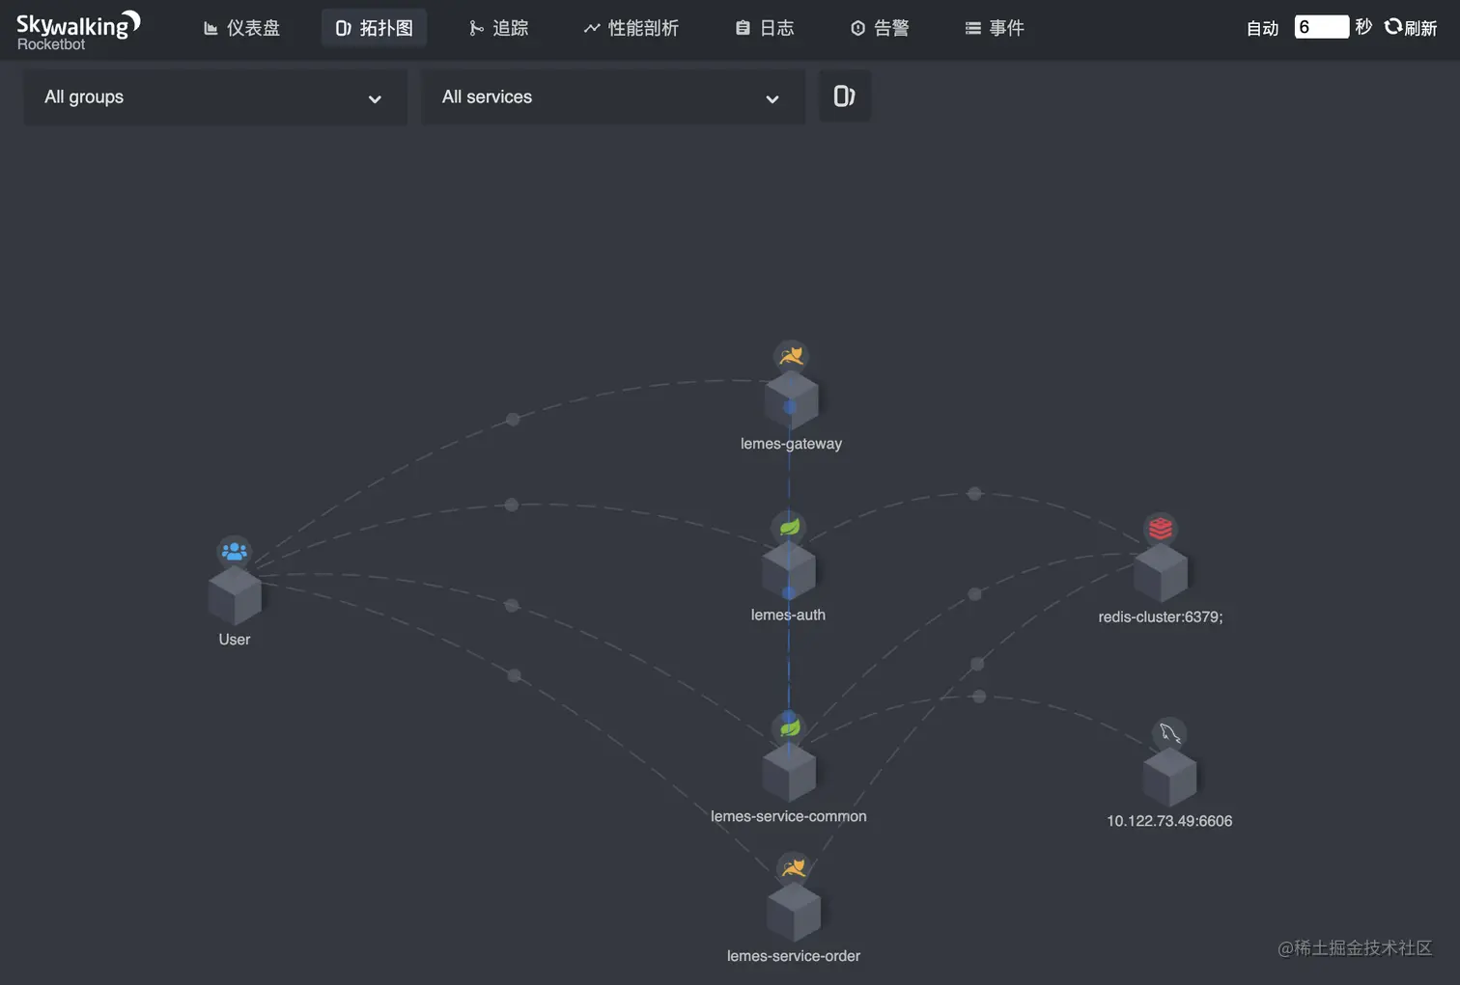Select the lemes-service-common Spring node
Image resolution: width=1460 pixels, height=985 pixels.
[788, 770]
